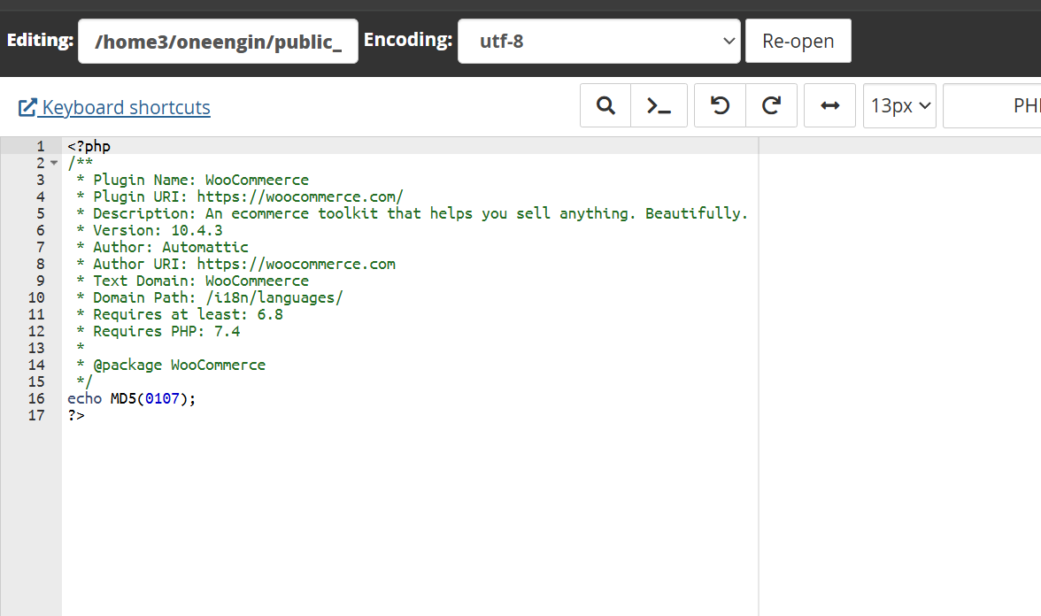Click the @package WooCommerce line

tap(173, 365)
